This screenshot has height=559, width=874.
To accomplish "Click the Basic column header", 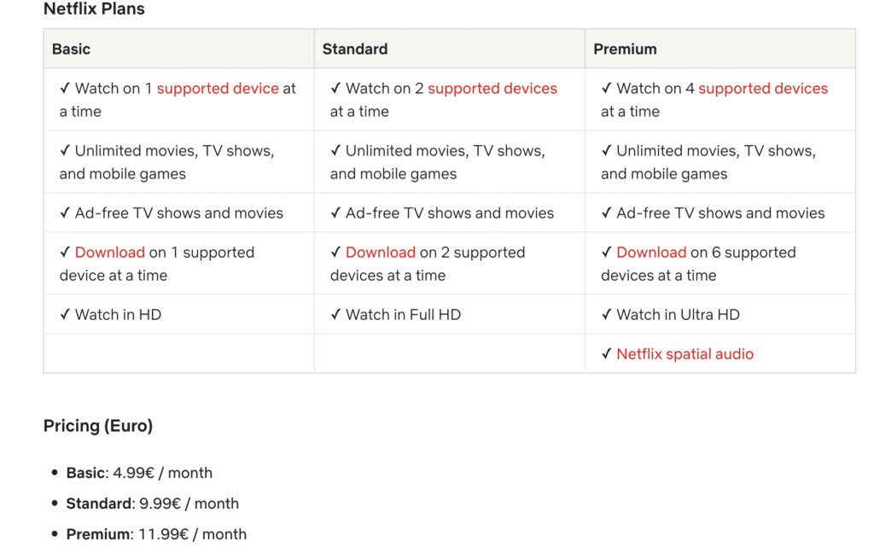I will tap(72, 49).
